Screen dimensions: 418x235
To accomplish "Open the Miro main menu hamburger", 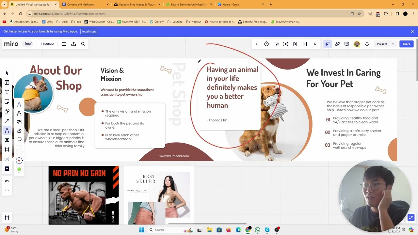I will tap(64, 44).
